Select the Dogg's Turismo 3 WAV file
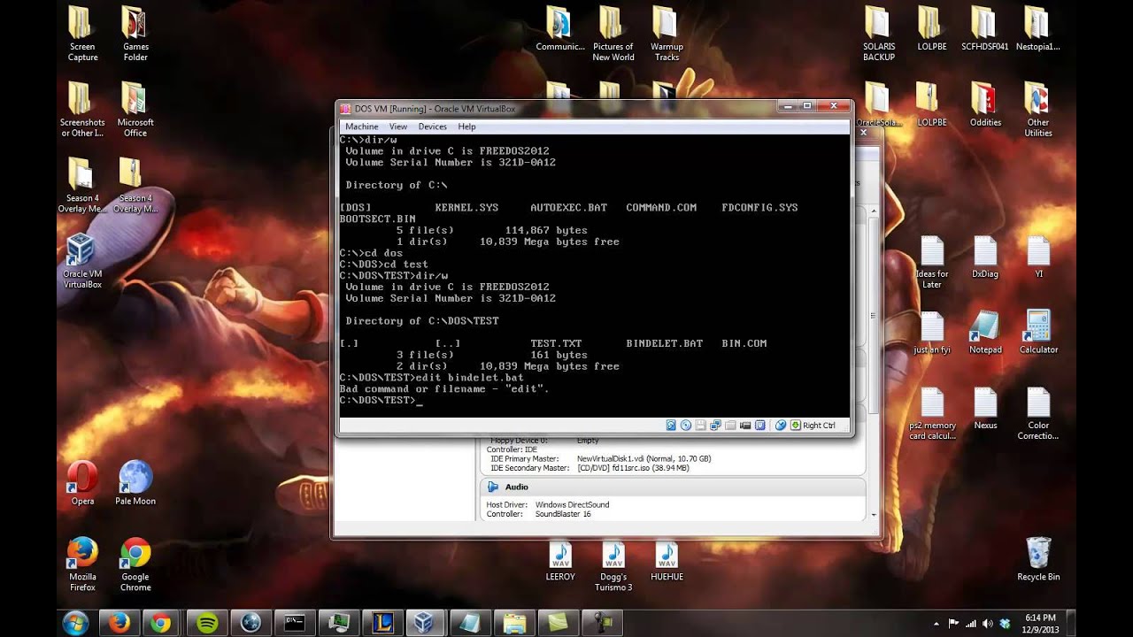Image resolution: width=1133 pixels, height=637 pixels. (613, 566)
